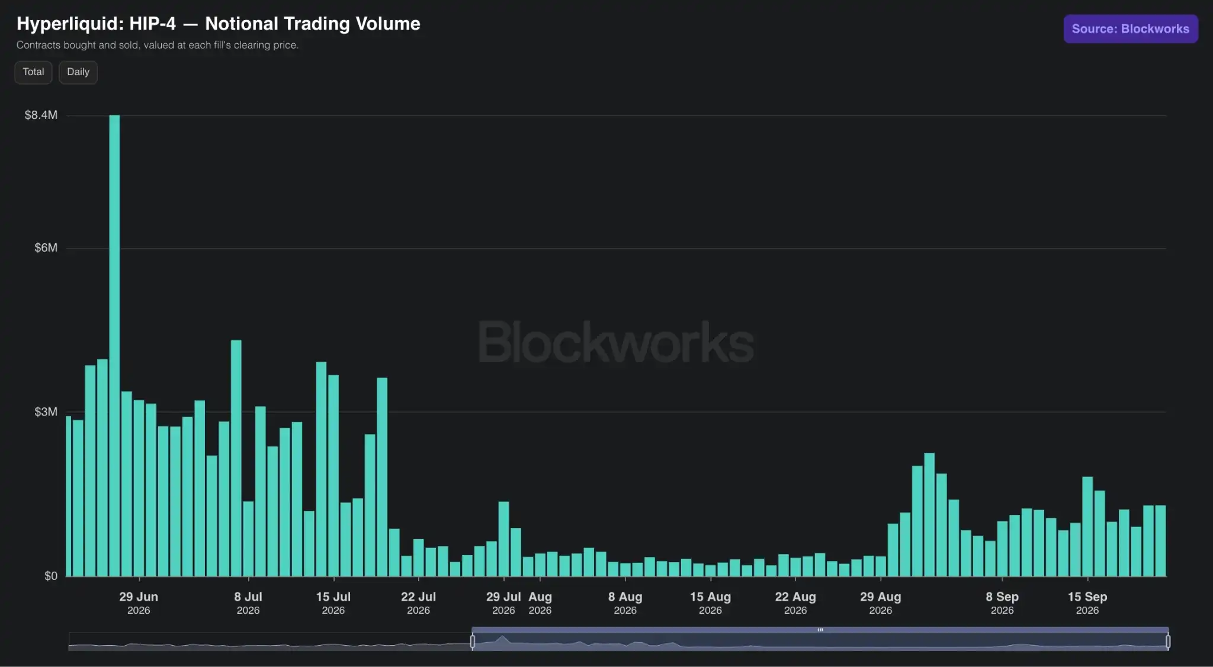The height and width of the screenshot is (667, 1213).
Task: Grab the left range slider handle
Action: (473, 641)
